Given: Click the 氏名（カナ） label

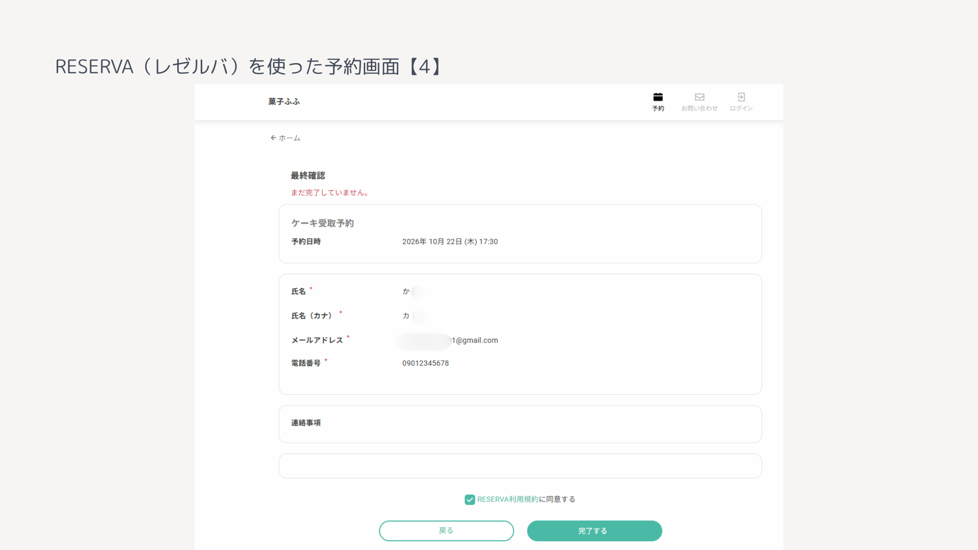Looking at the screenshot, I should click(x=312, y=316).
